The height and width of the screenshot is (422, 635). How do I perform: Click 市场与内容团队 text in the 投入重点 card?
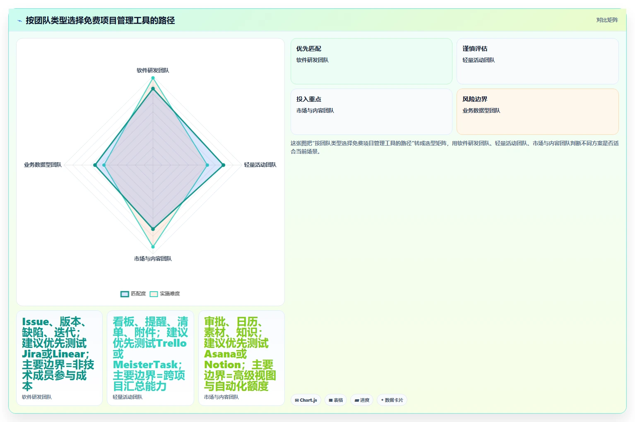pyautogui.click(x=315, y=110)
